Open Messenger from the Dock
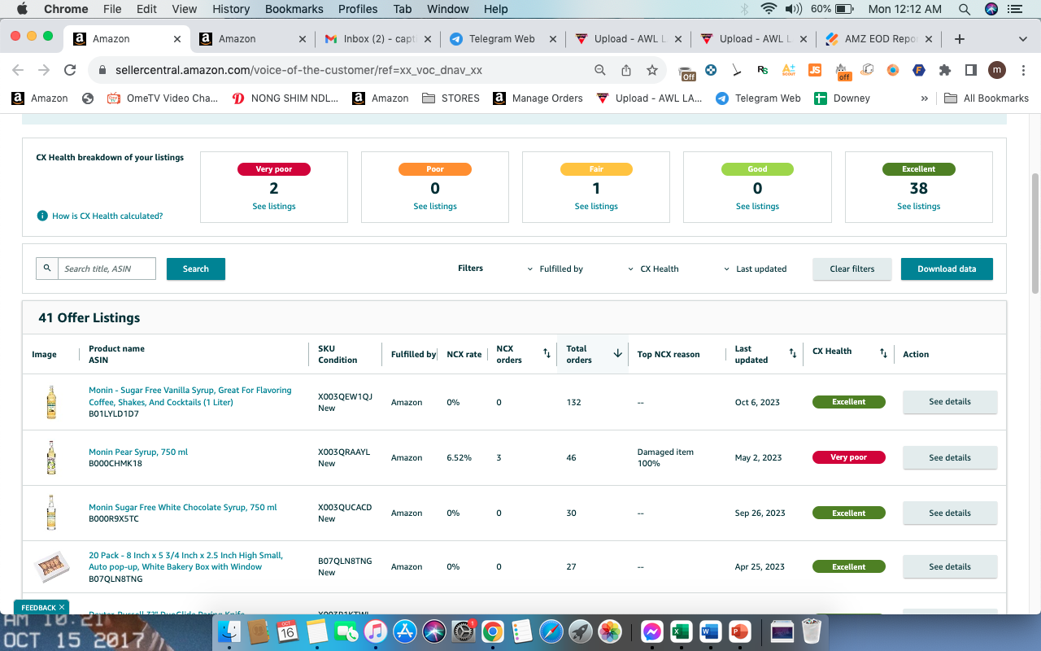This screenshot has height=651, width=1041. coord(651,631)
